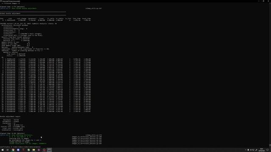The height and width of the screenshot is (152, 271).
Task: Open Google Chrome from the taskbar
Action: pos(13,150)
